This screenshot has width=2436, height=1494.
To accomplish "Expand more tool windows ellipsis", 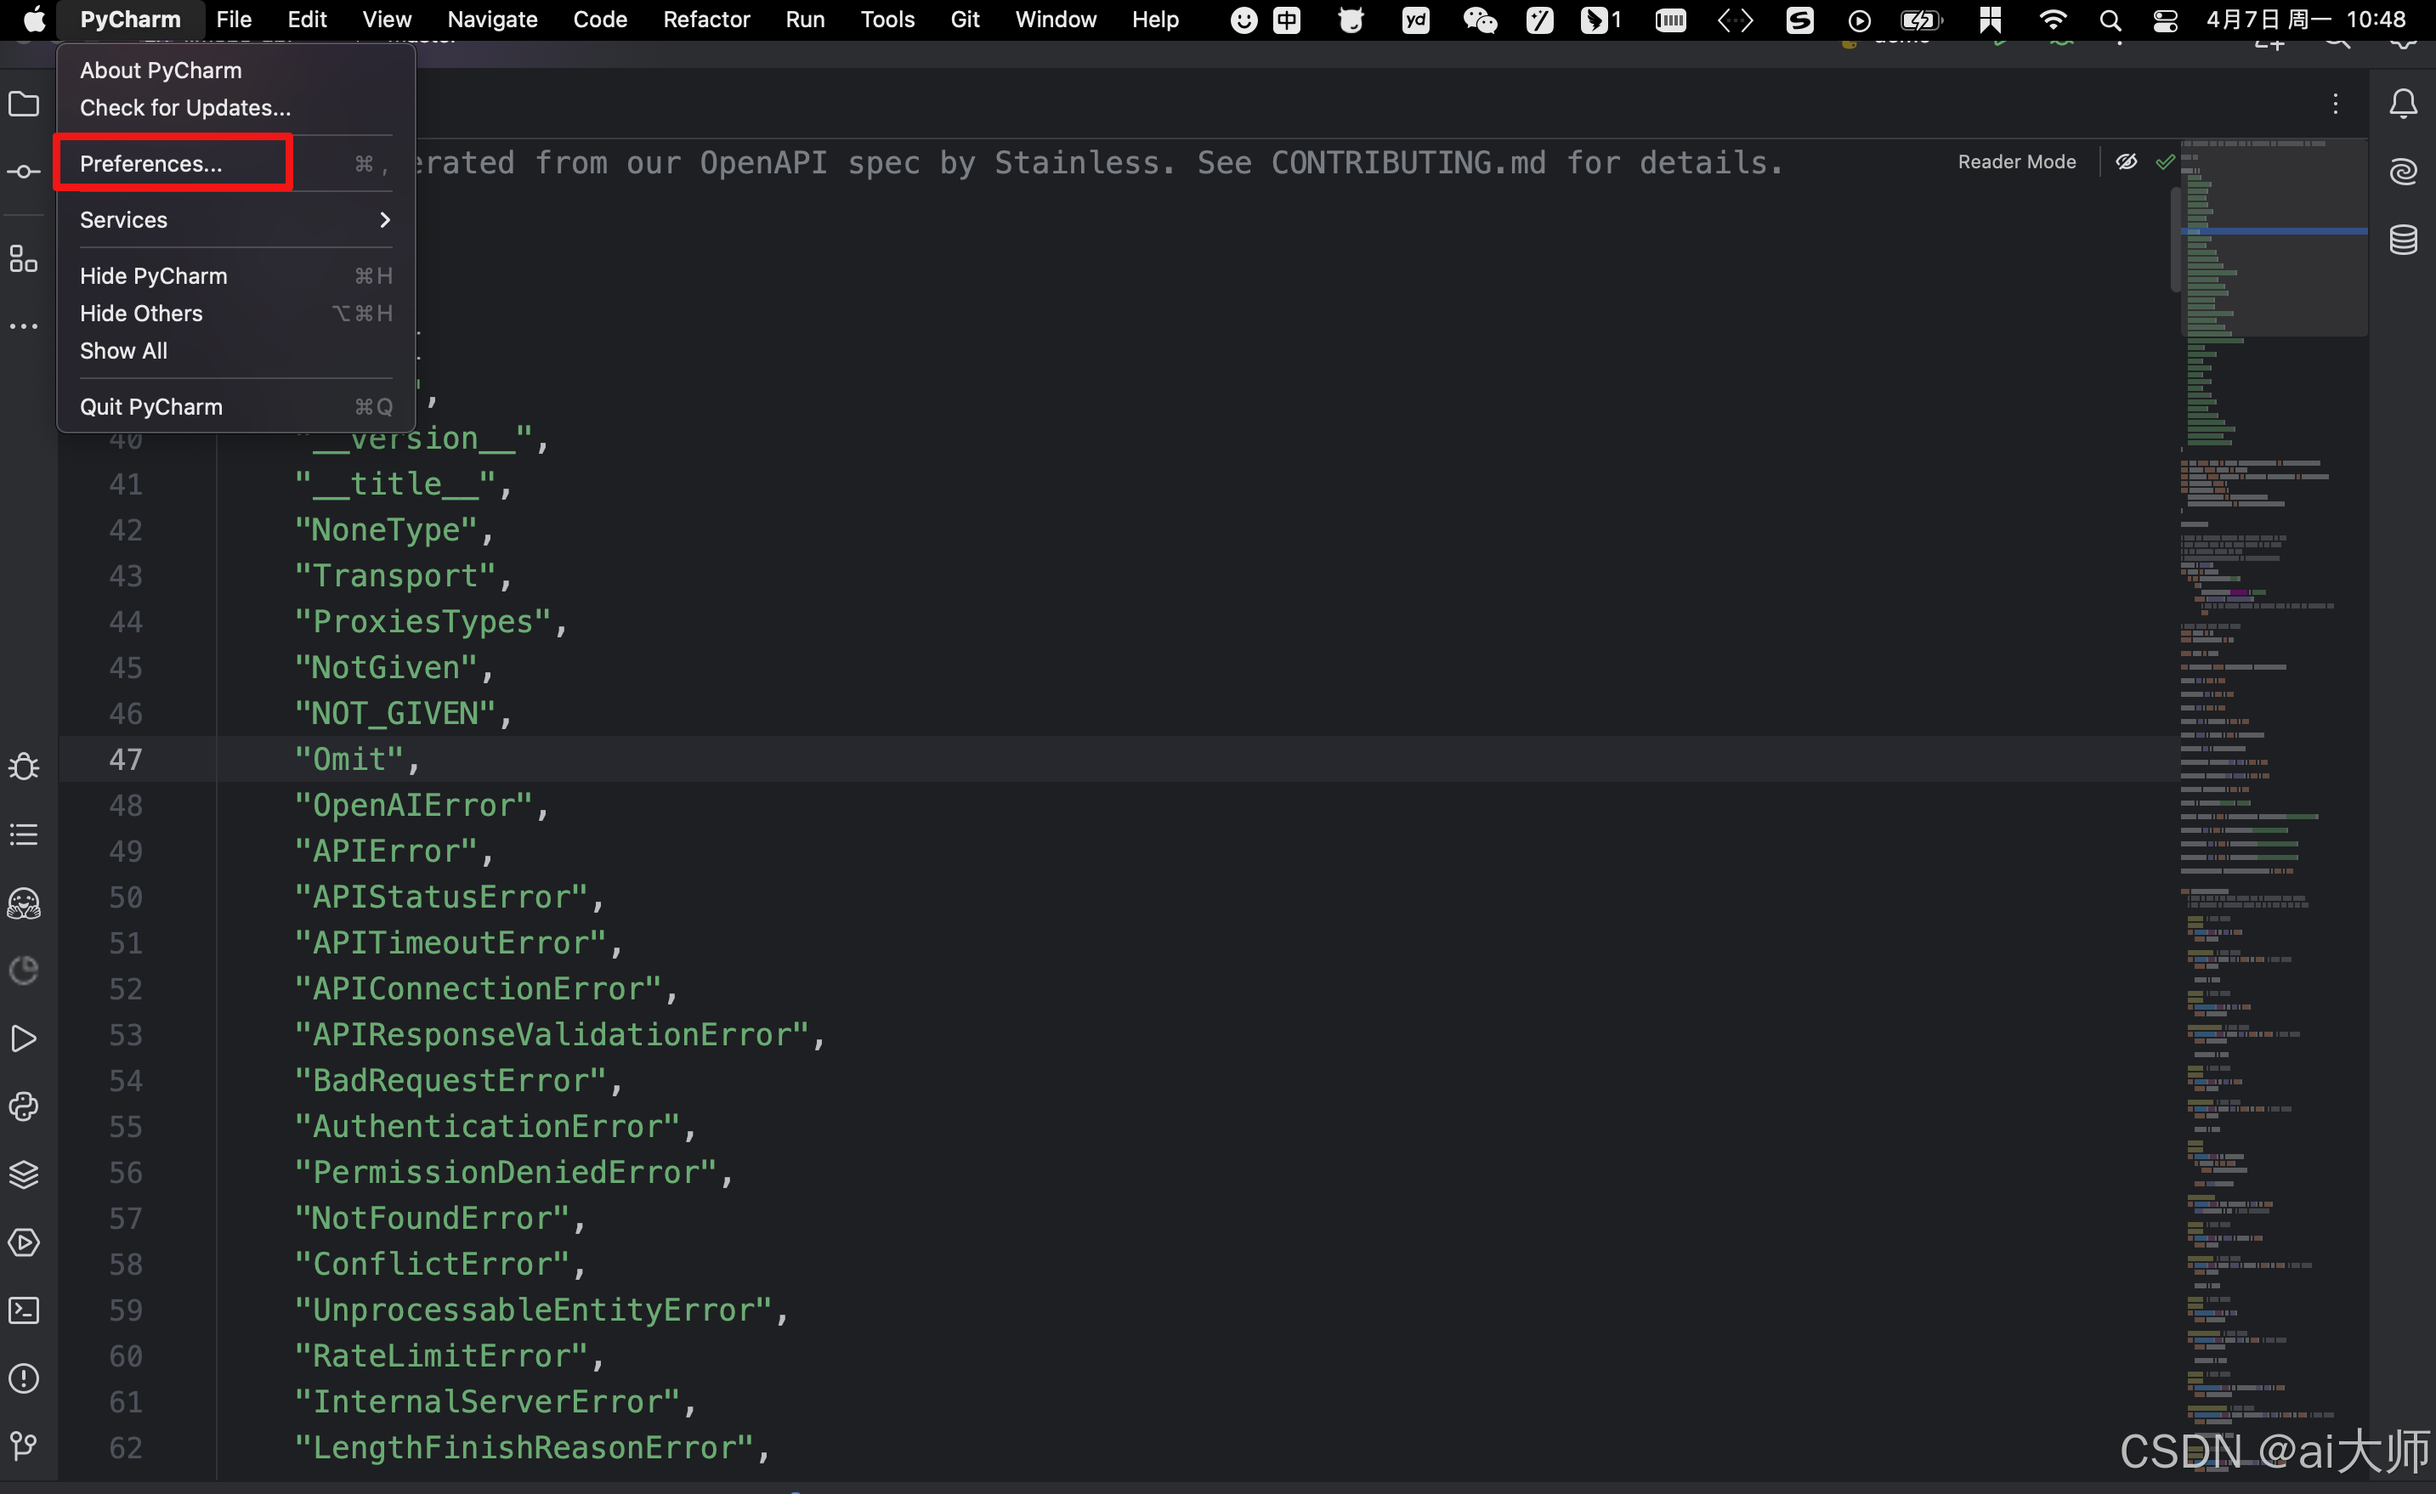I will click(x=24, y=326).
